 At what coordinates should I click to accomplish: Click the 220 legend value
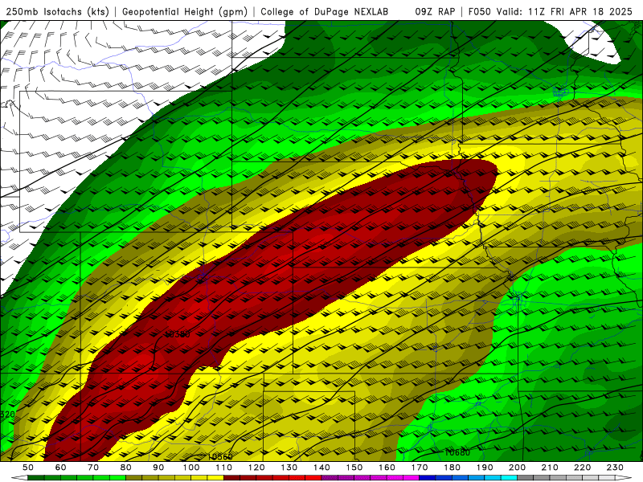(x=582, y=468)
